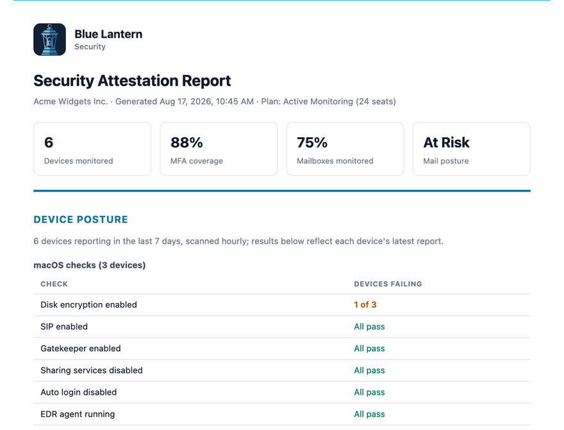Click the 'DEVICES FAILING' column header
Viewport: 564px width, 430px height.
388,284
